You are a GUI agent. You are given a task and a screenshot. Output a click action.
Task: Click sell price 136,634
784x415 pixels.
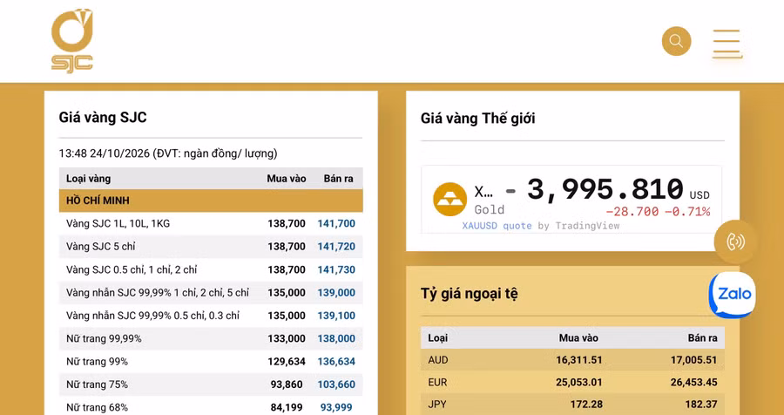(336, 362)
